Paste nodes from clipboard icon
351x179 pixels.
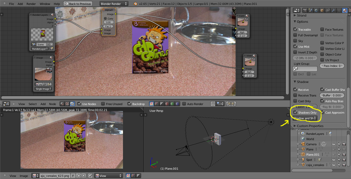click(x=233, y=104)
